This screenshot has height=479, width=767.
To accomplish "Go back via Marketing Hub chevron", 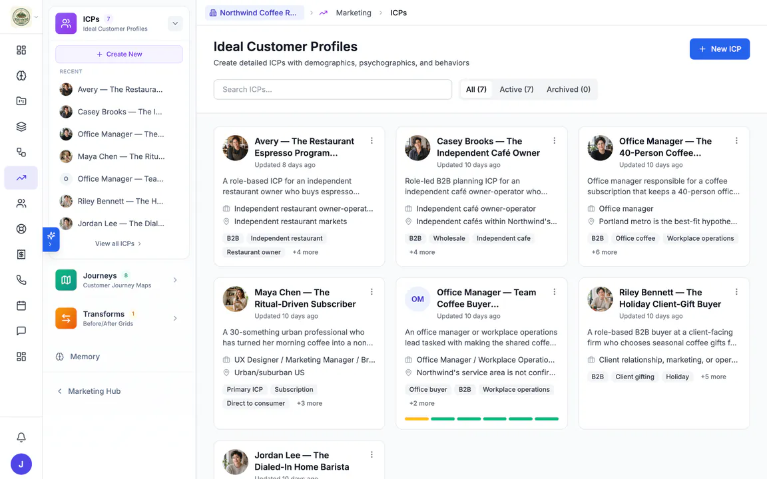I will 60,391.
